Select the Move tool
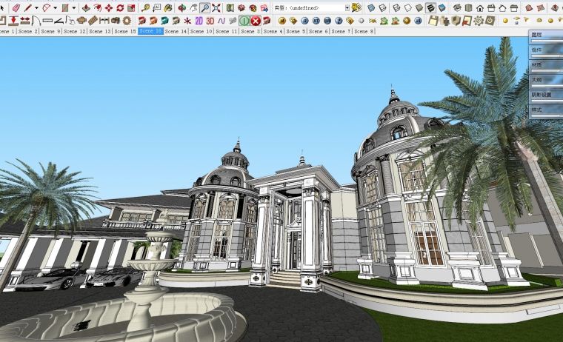Screen dimensions: 563x342 coord(109,7)
